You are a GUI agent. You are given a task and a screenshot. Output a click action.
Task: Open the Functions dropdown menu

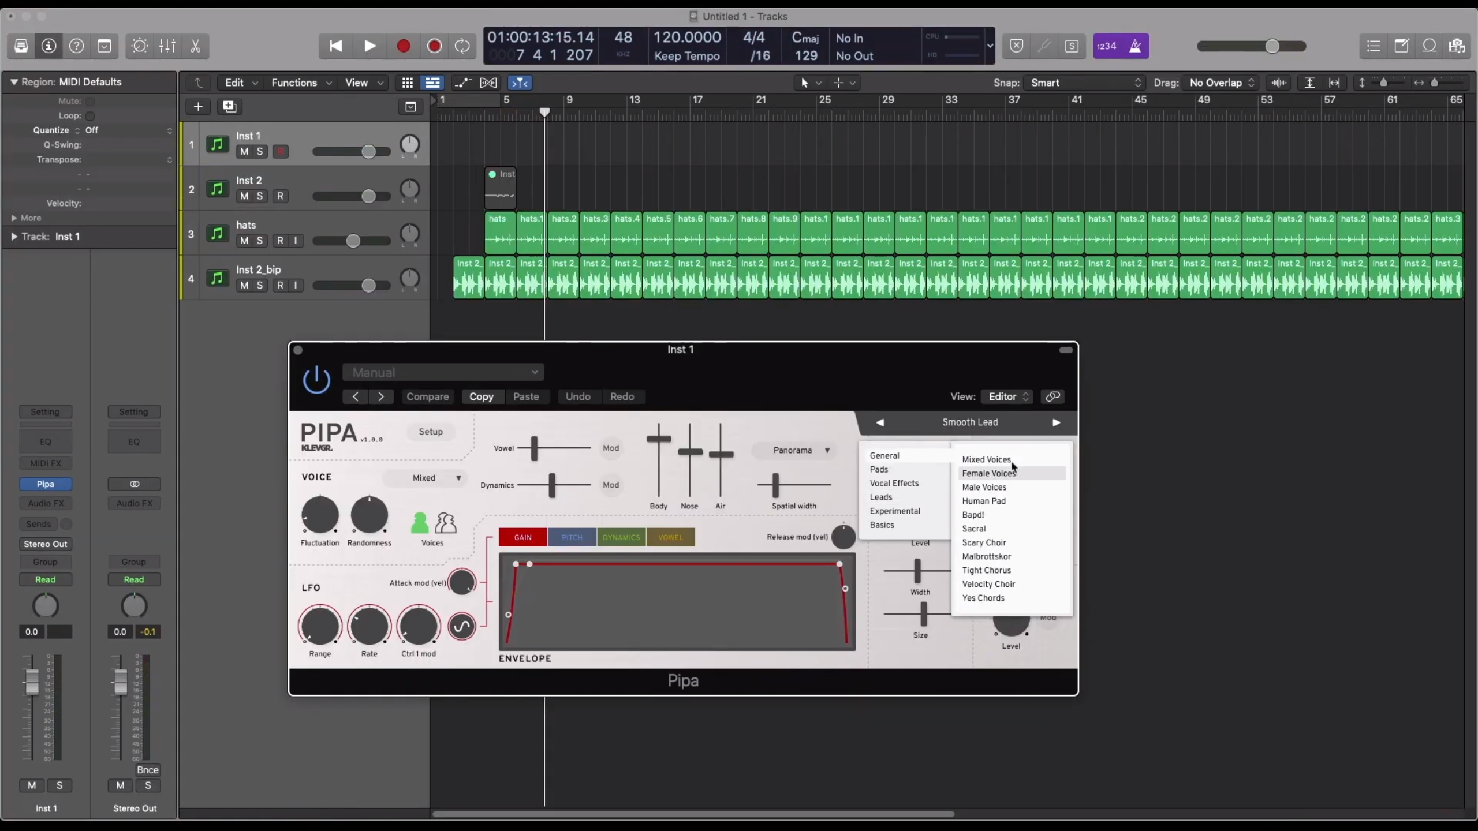(x=301, y=83)
